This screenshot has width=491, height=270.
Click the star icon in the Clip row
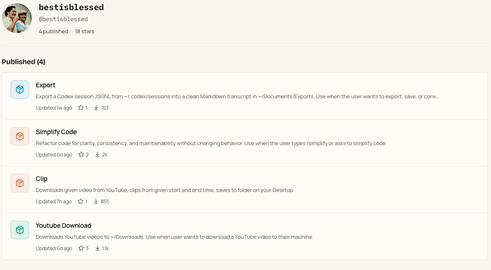[81, 201]
